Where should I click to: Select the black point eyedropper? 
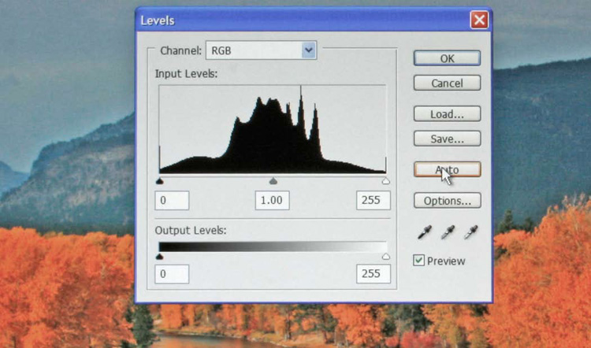(x=424, y=232)
